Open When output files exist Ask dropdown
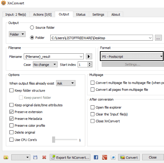 click(66, 83)
